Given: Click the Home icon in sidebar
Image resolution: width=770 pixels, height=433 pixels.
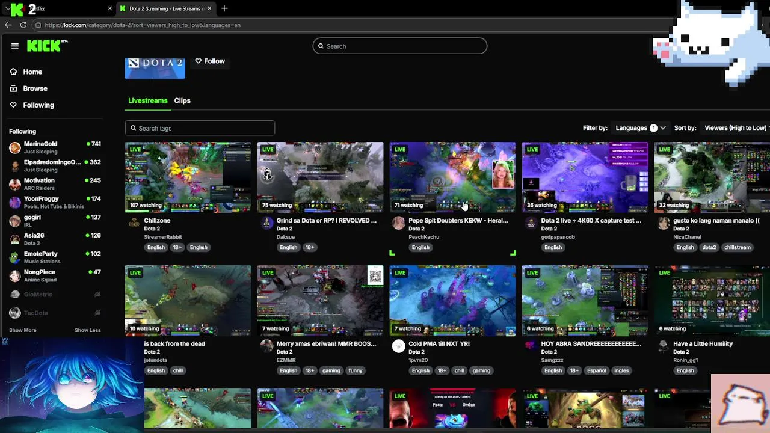Looking at the screenshot, I should 13,72.
